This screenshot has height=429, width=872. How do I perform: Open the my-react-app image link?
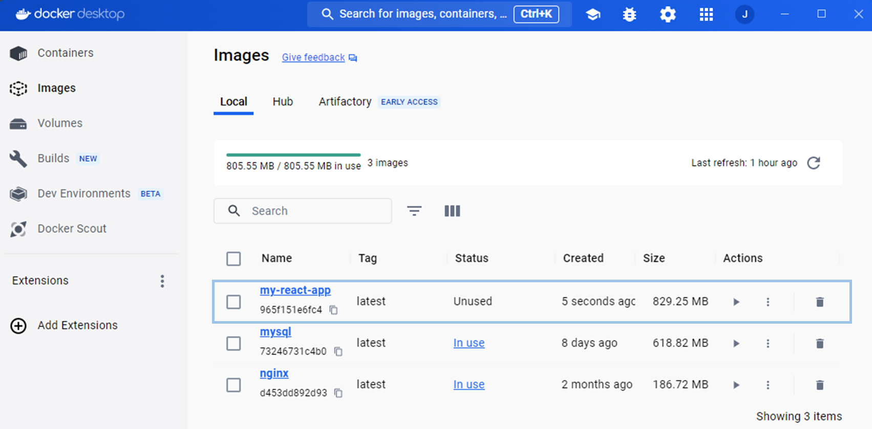coord(295,290)
